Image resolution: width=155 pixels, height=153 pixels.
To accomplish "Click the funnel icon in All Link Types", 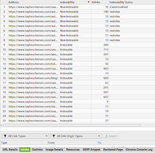I will 5,136.
